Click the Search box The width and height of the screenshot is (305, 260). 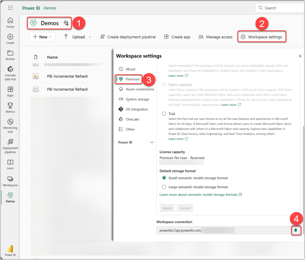click(x=280, y=8)
